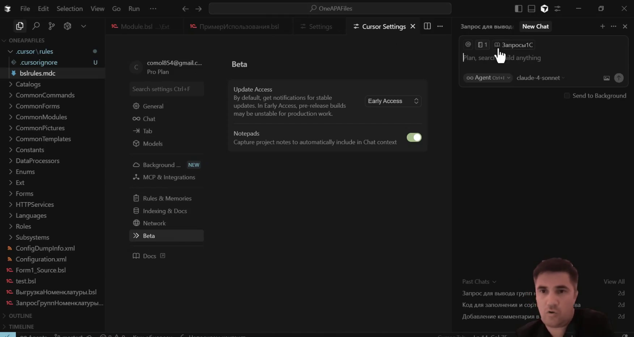The height and width of the screenshot is (337, 634).
Task: Open the Update Access dropdown
Action: tap(393, 101)
